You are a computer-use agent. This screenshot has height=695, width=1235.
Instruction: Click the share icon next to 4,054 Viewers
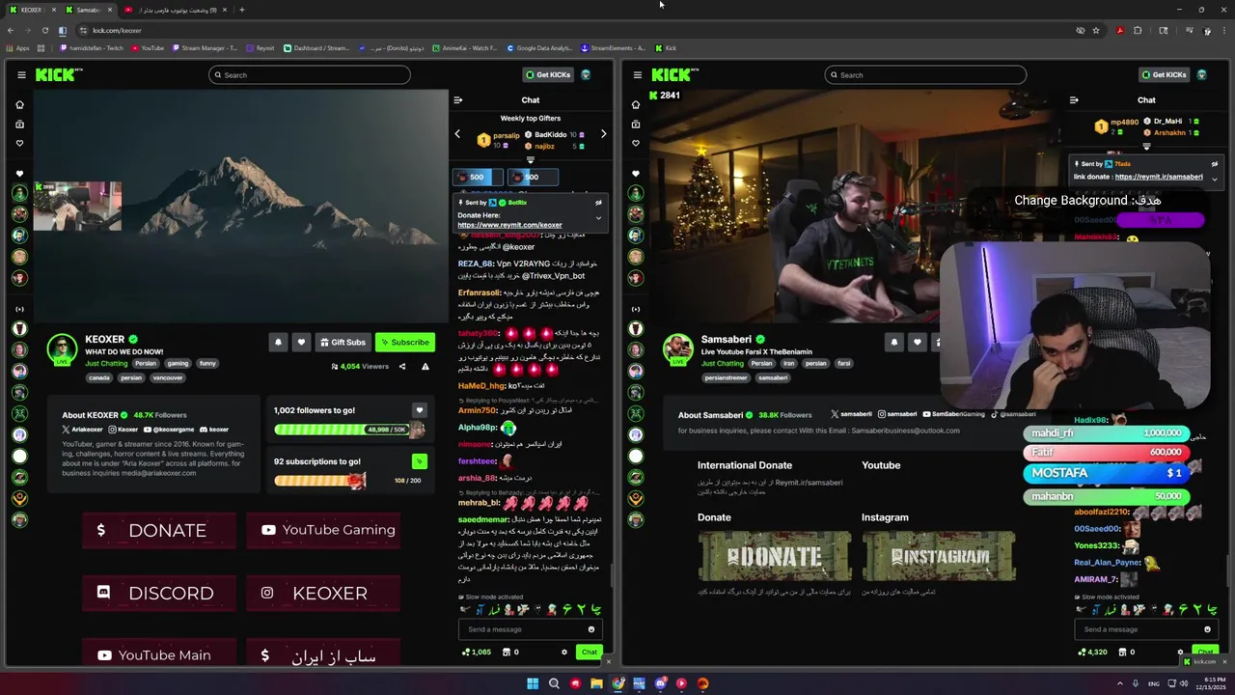(402, 367)
